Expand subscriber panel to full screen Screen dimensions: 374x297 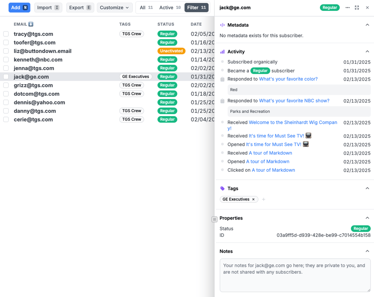[x=357, y=8]
